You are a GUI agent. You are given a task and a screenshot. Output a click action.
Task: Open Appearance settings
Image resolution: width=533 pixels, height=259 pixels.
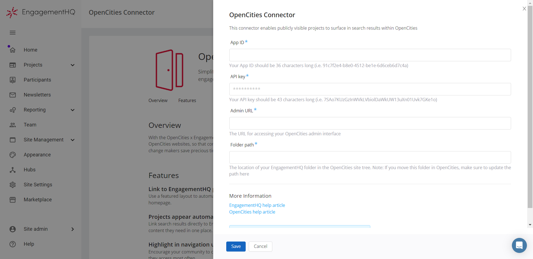(x=37, y=154)
